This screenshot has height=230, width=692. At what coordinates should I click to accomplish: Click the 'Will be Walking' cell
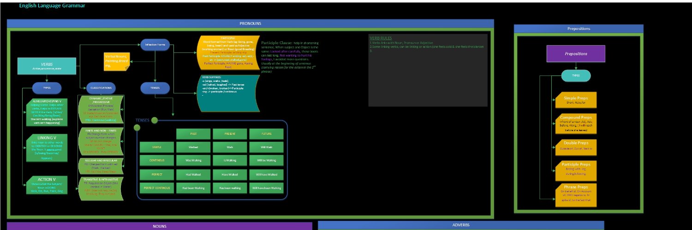266,161
